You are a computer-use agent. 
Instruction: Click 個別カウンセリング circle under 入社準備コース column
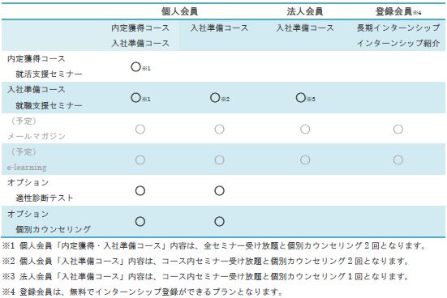(x=219, y=221)
